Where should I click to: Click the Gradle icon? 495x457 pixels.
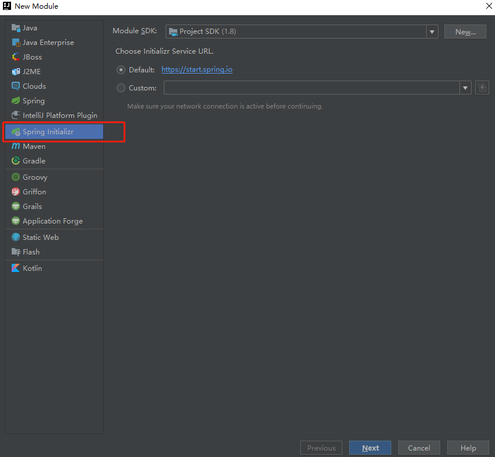[x=16, y=161]
